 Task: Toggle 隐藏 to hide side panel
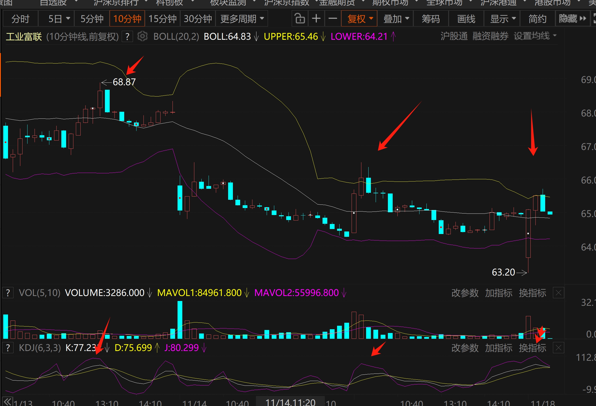coord(572,19)
